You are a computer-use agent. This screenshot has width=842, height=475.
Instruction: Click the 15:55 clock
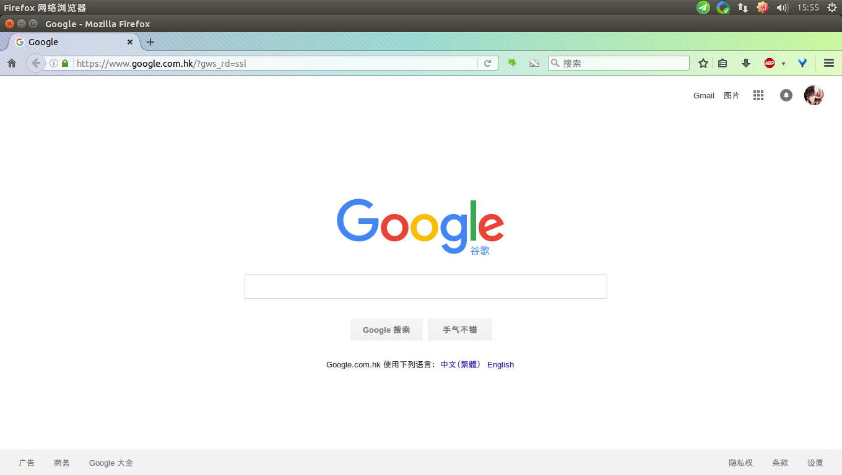pos(808,7)
